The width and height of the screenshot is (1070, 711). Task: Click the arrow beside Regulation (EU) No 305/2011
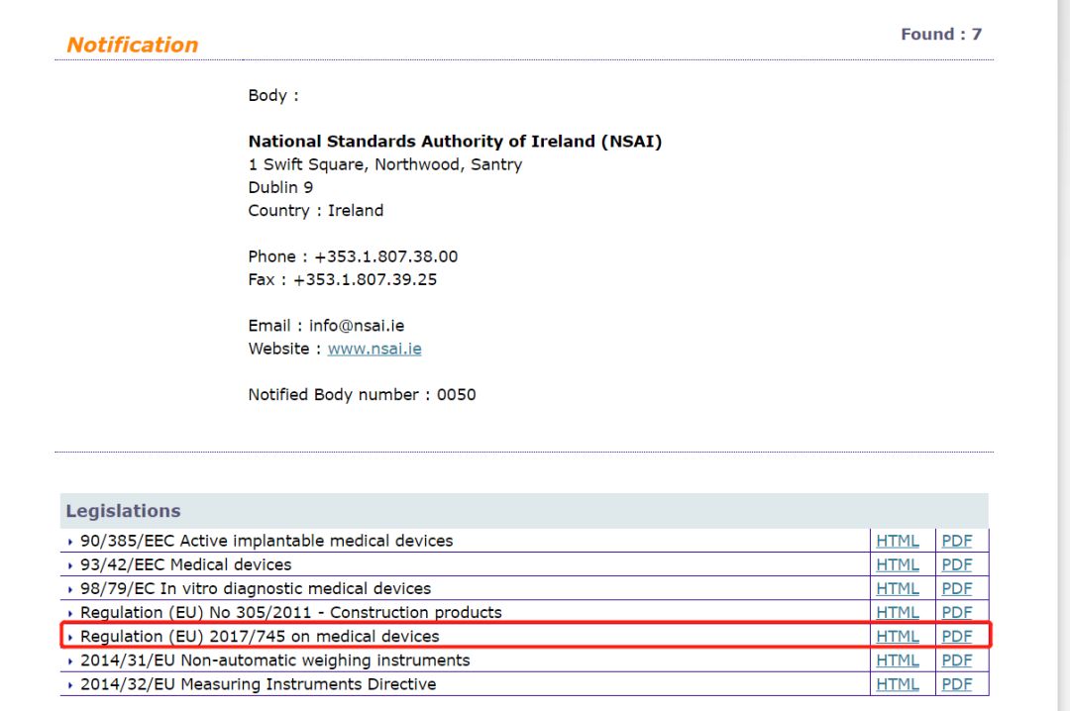[70, 613]
